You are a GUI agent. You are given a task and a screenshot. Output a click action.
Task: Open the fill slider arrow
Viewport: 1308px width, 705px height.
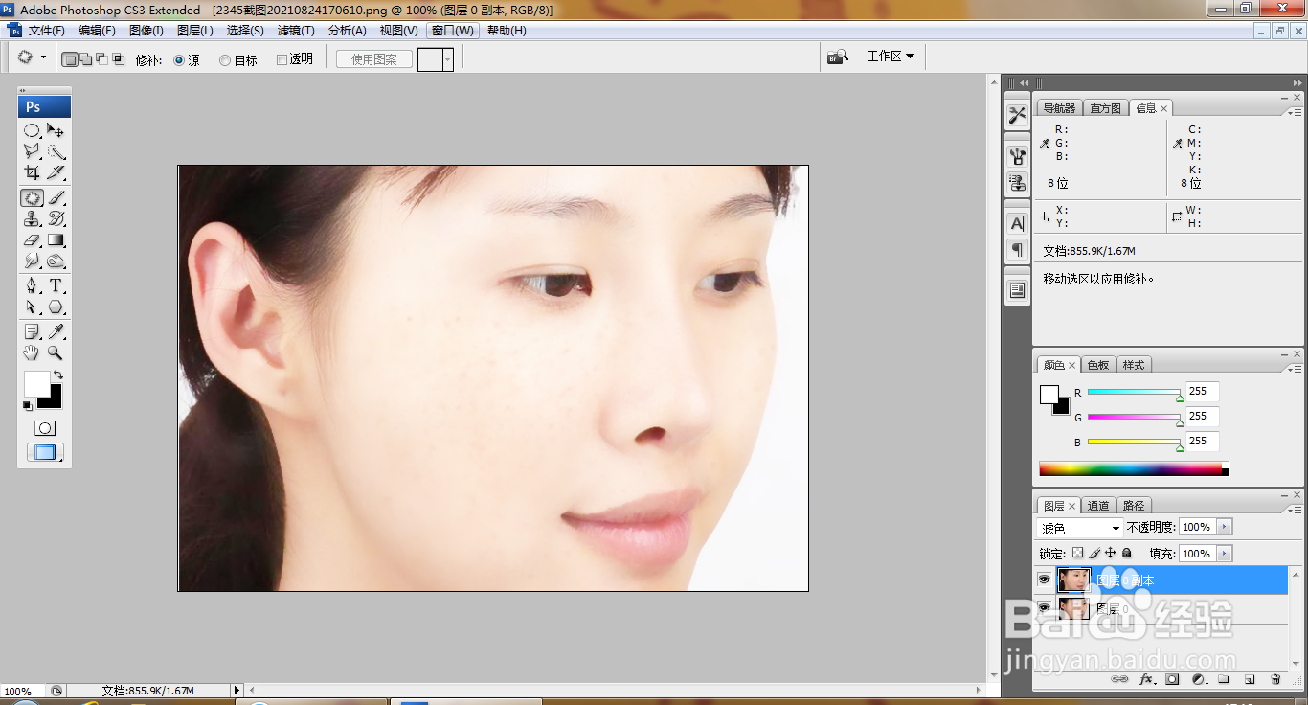point(1225,554)
